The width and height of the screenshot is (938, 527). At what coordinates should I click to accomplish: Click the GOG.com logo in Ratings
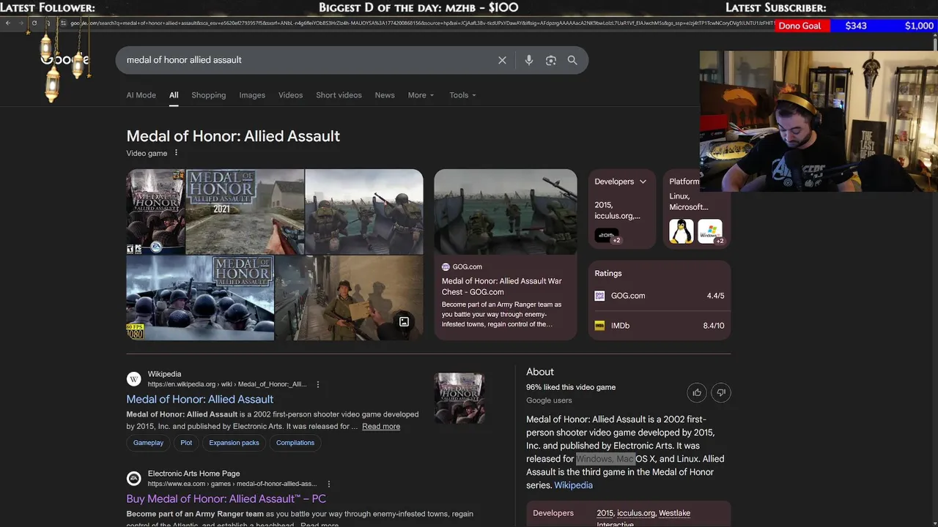599,296
